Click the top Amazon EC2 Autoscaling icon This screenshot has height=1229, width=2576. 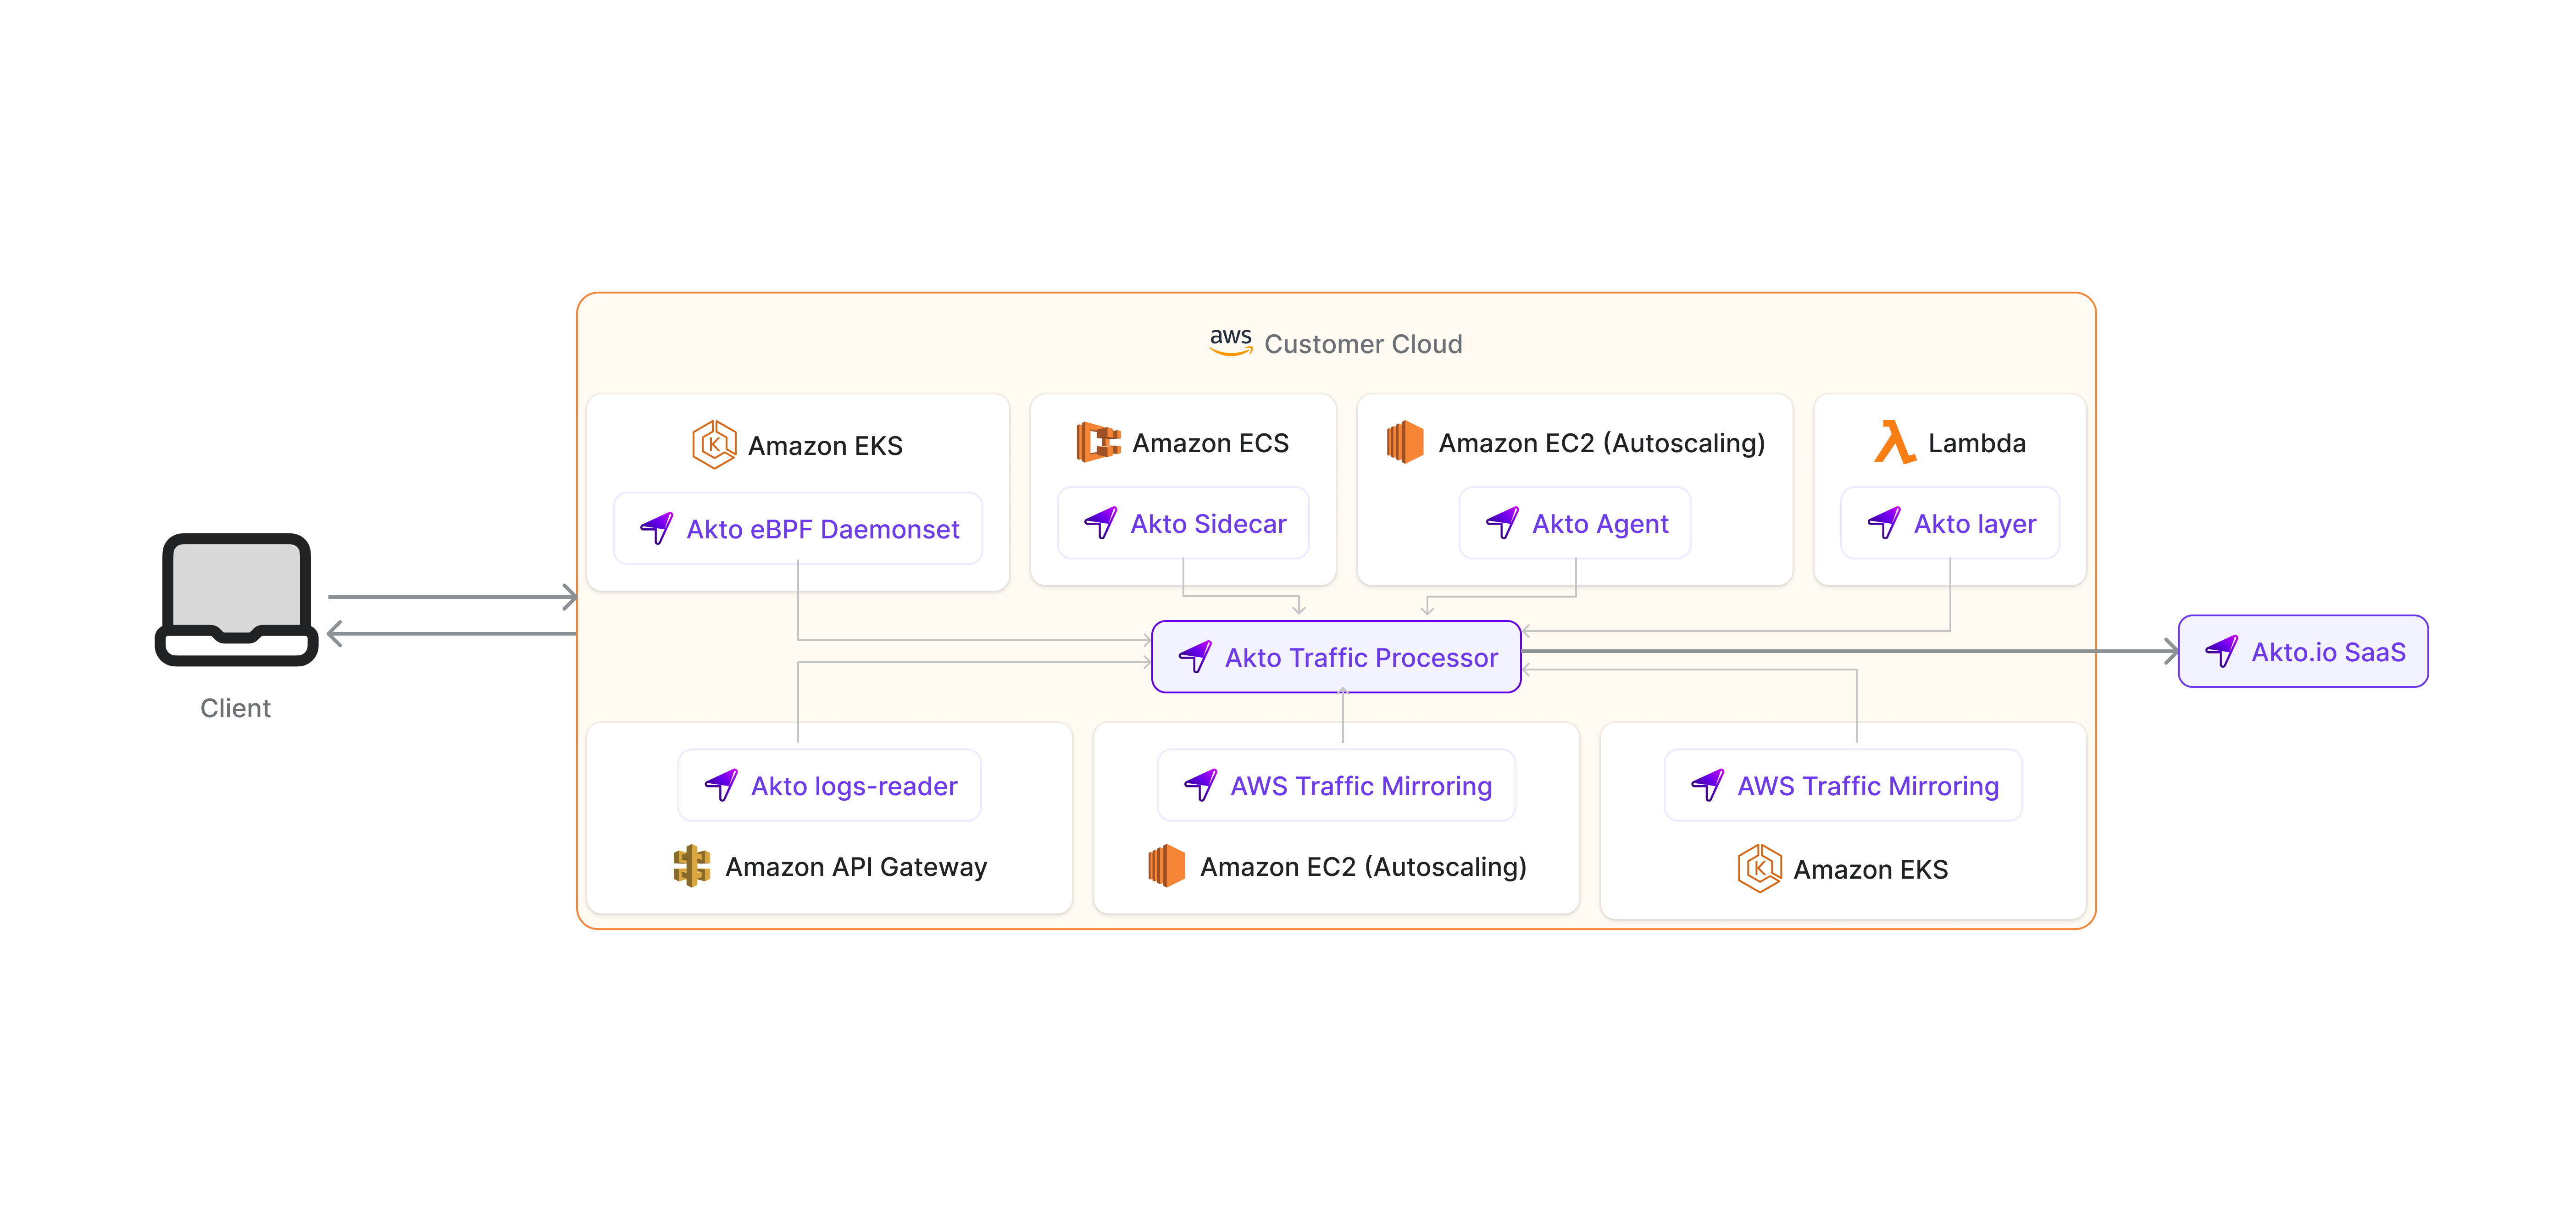[x=1405, y=442]
